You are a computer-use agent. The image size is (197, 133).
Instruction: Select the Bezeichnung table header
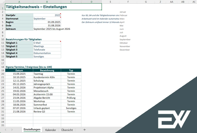(x=47, y=70)
